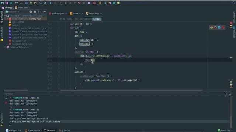
Task: Click the Replace magnifier icon
Action: coord(45,3)
